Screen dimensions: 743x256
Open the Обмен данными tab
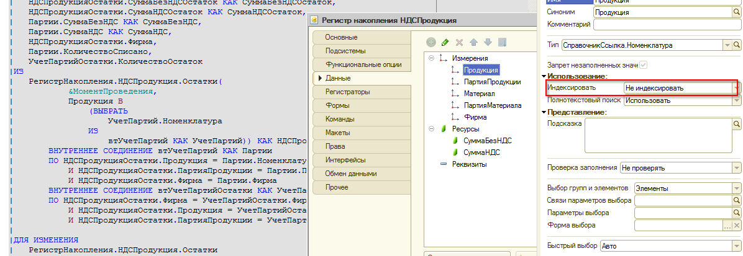(351, 174)
